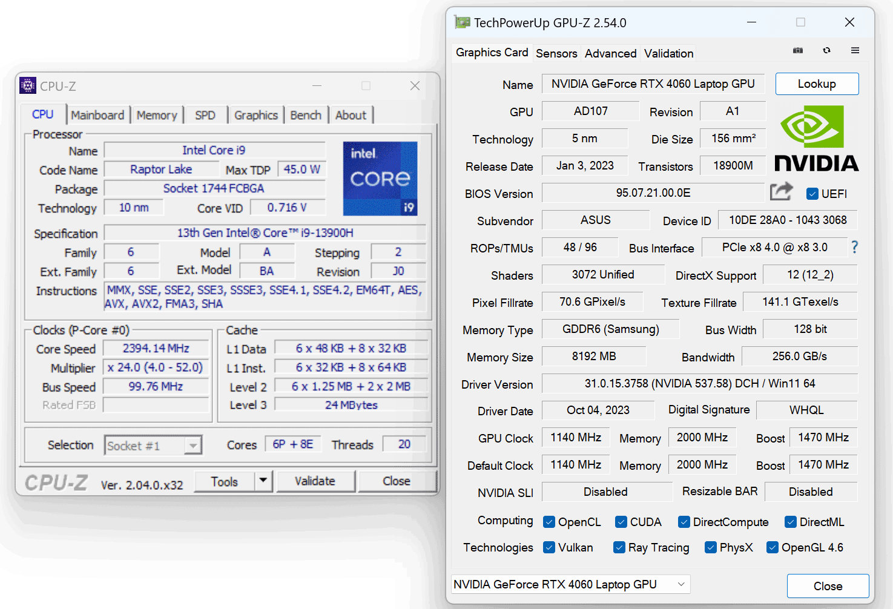
Task: Click the NVIDIA logo in GPU-Z
Action: [x=816, y=139]
